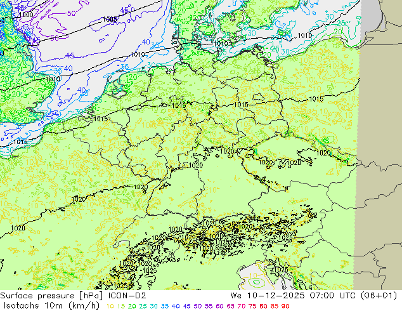Click the 70 km/h isotach legend value
This screenshot has width=402, height=311.
click(242, 307)
